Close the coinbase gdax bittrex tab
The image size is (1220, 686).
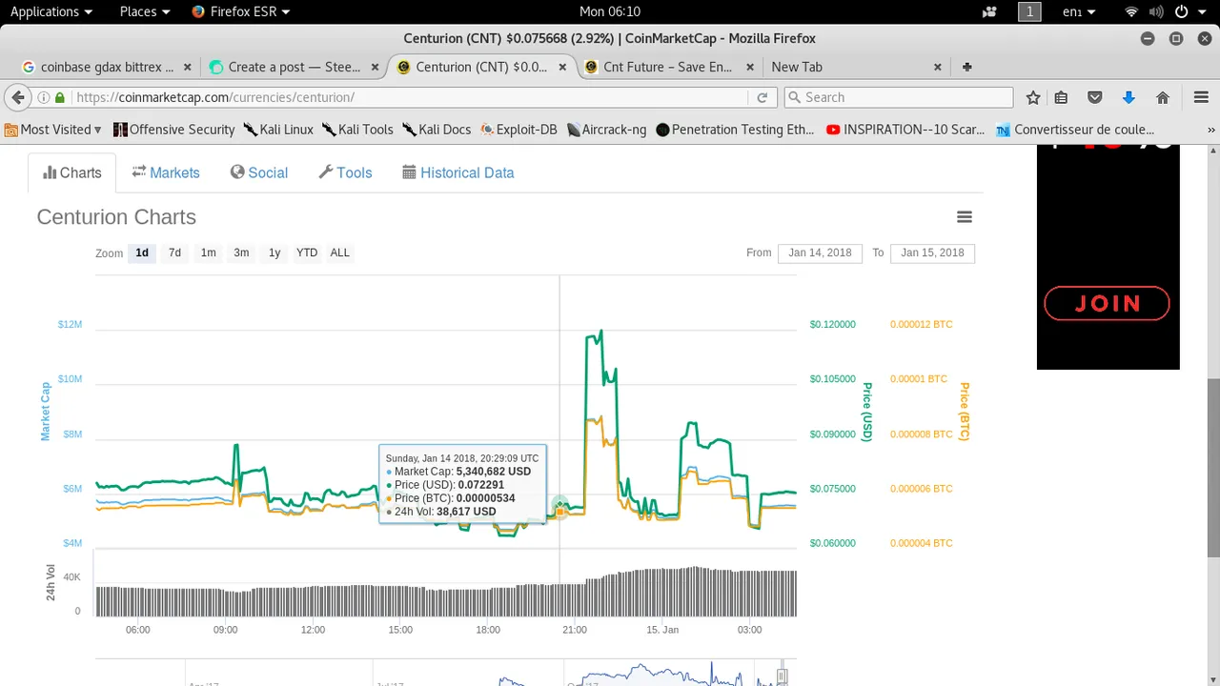click(188, 67)
